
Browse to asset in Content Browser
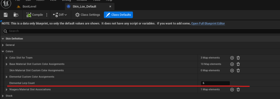16,15
